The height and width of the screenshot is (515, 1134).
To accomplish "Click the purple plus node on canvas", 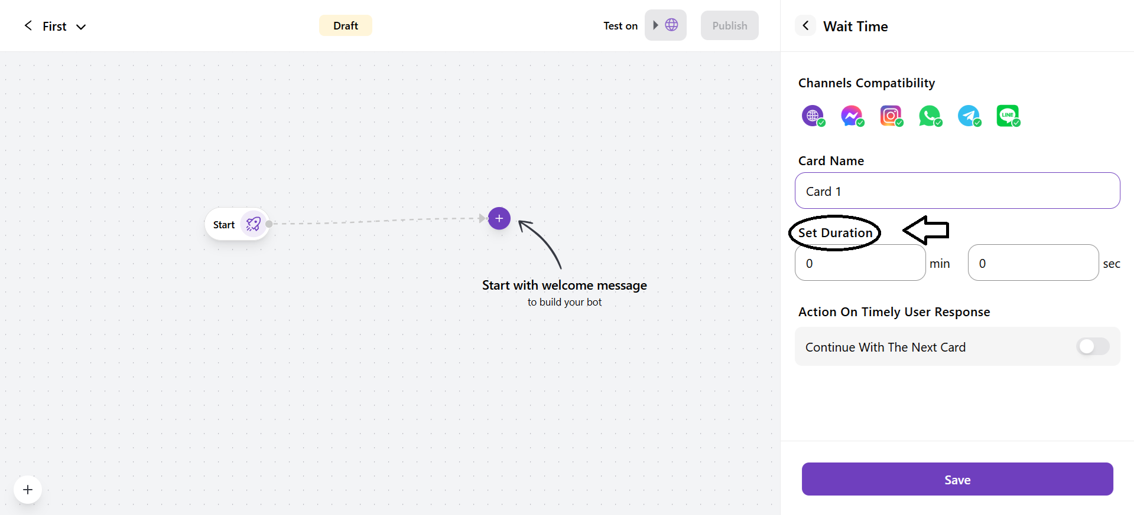I will pyautogui.click(x=499, y=218).
